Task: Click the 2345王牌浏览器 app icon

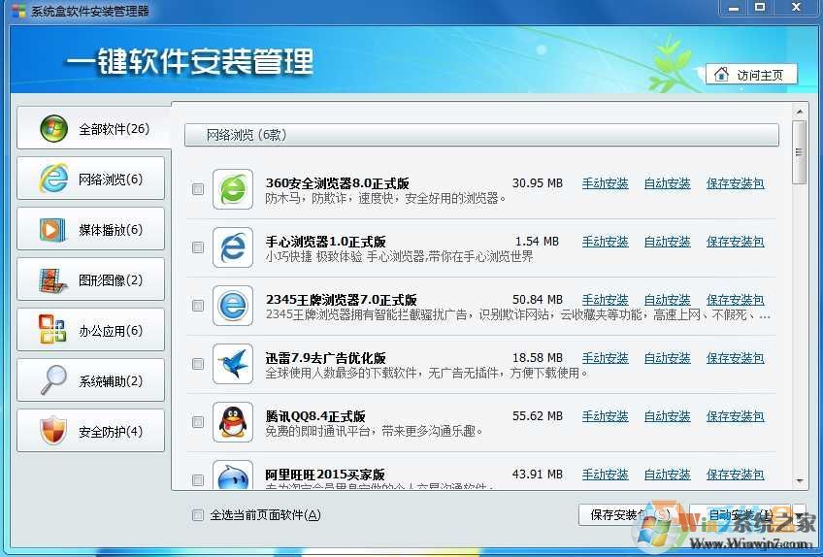Action: coord(233,306)
